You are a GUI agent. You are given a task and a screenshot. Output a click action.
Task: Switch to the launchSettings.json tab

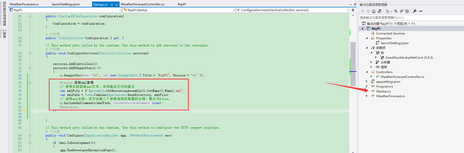(66, 4)
